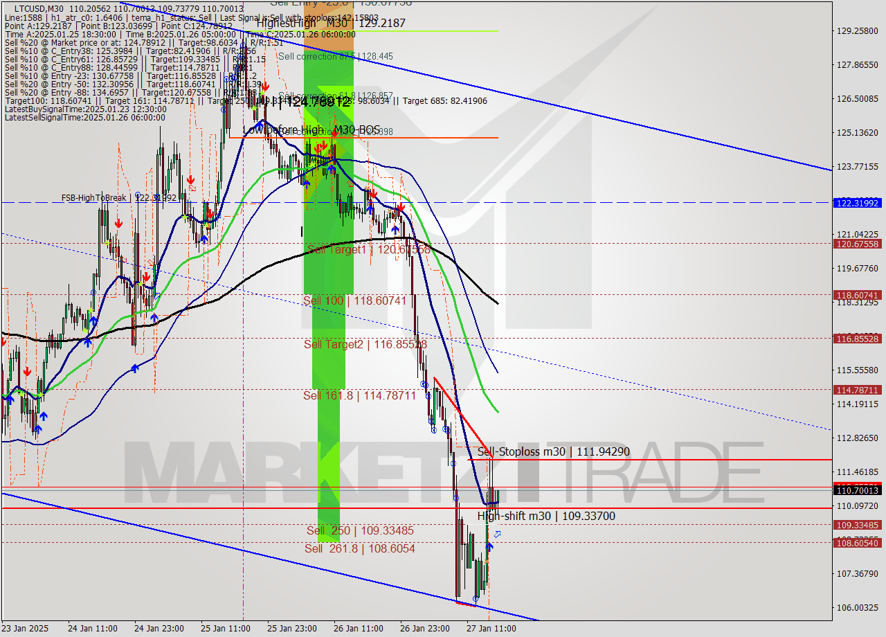Image resolution: width=886 pixels, height=637 pixels.
Task: Click the '24 Jan 23:00' time axis label
Action: pyautogui.click(x=159, y=629)
